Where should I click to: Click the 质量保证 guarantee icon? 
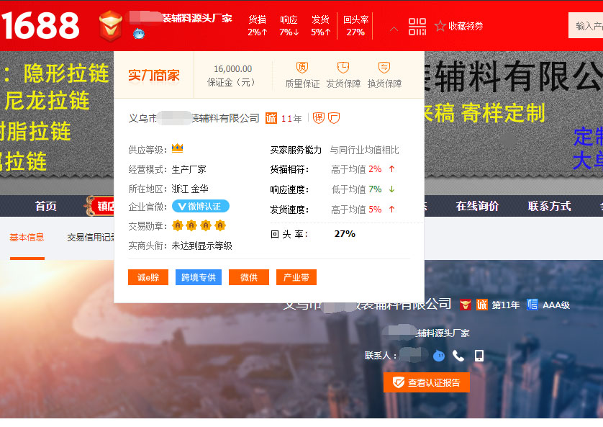click(302, 68)
